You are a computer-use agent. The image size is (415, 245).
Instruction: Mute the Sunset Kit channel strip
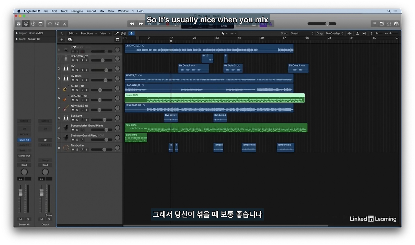[21, 219]
